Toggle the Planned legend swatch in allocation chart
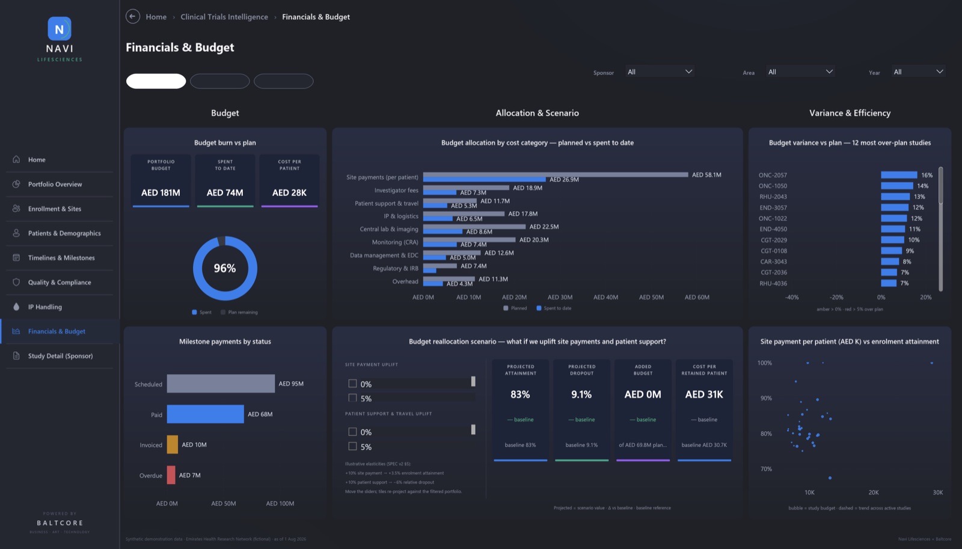 (506, 308)
